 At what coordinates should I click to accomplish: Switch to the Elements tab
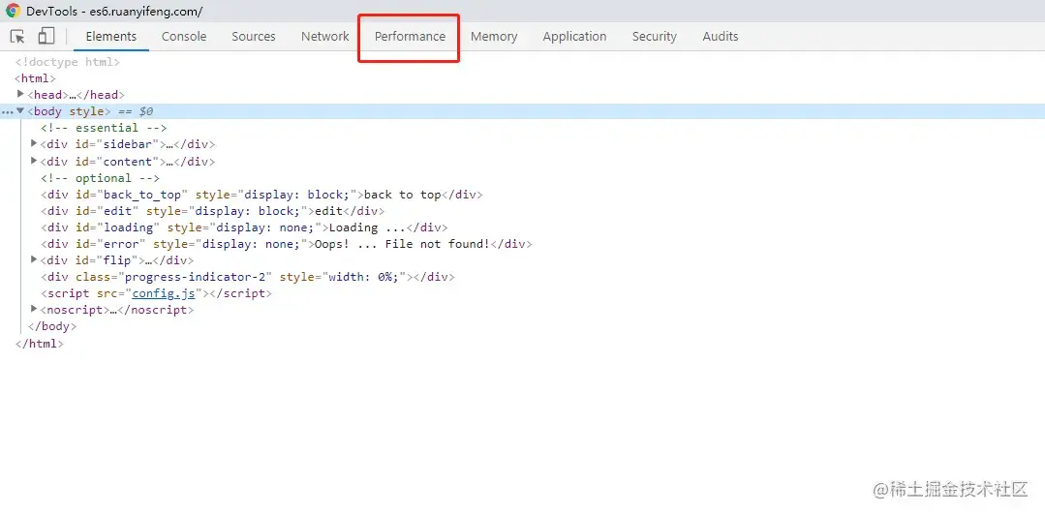point(111,37)
